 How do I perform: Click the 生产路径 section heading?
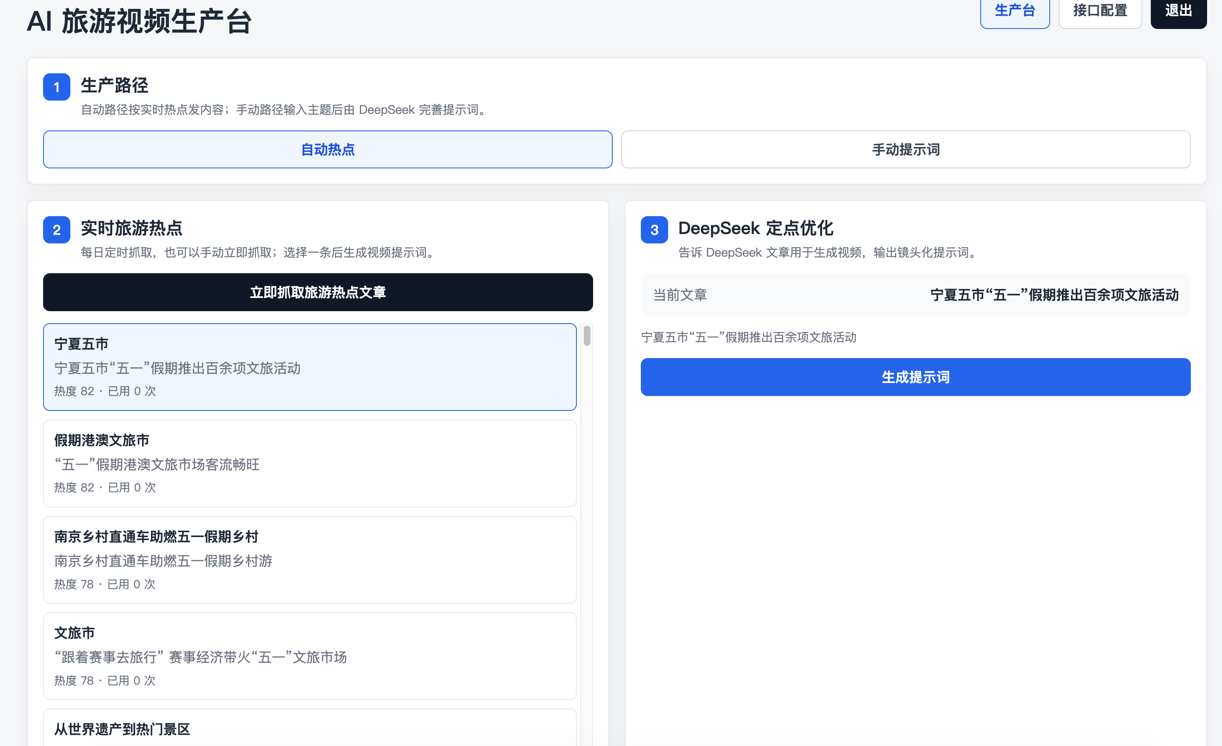point(115,85)
